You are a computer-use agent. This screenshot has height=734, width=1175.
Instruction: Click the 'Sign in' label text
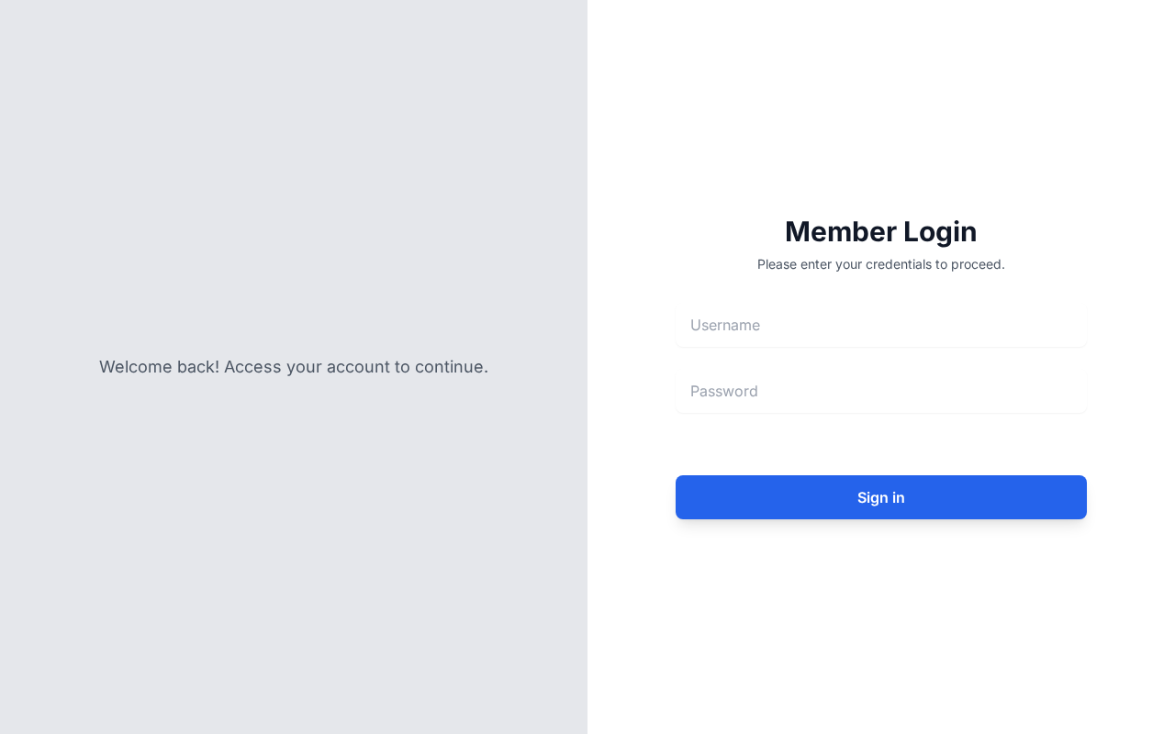pyautogui.click(x=881, y=497)
